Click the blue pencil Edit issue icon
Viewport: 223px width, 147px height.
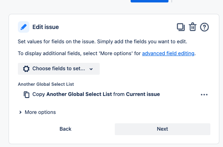(24, 27)
